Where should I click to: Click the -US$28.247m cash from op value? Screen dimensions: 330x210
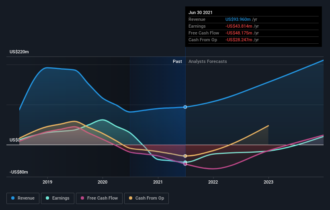point(239,40)
